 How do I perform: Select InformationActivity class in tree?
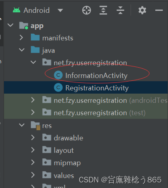[x=96, y=76]
